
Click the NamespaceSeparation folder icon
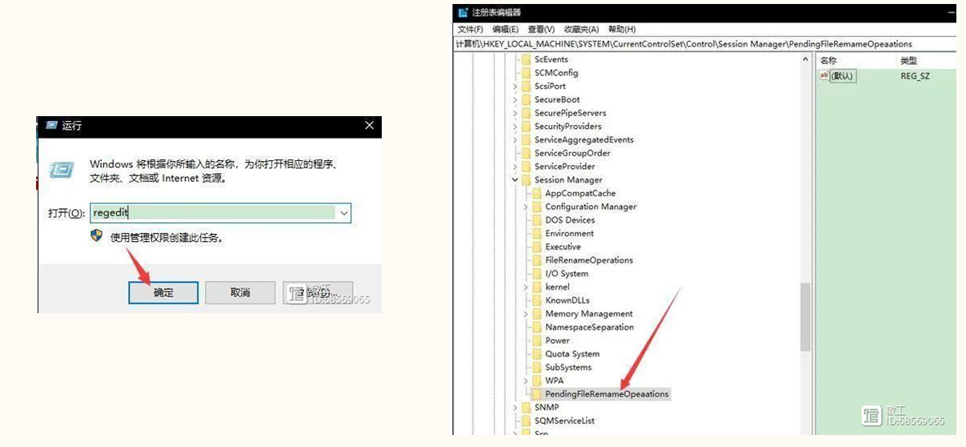tap(537, 327)
